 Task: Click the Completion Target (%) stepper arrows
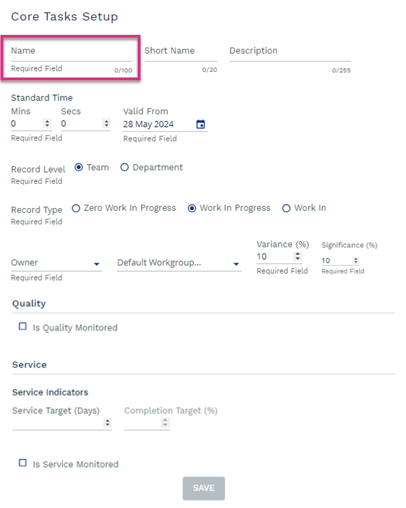coord(165,422)
